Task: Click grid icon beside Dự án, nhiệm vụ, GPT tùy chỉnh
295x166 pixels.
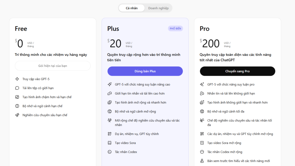Action: pyautogui.click(x=109, y=134)
